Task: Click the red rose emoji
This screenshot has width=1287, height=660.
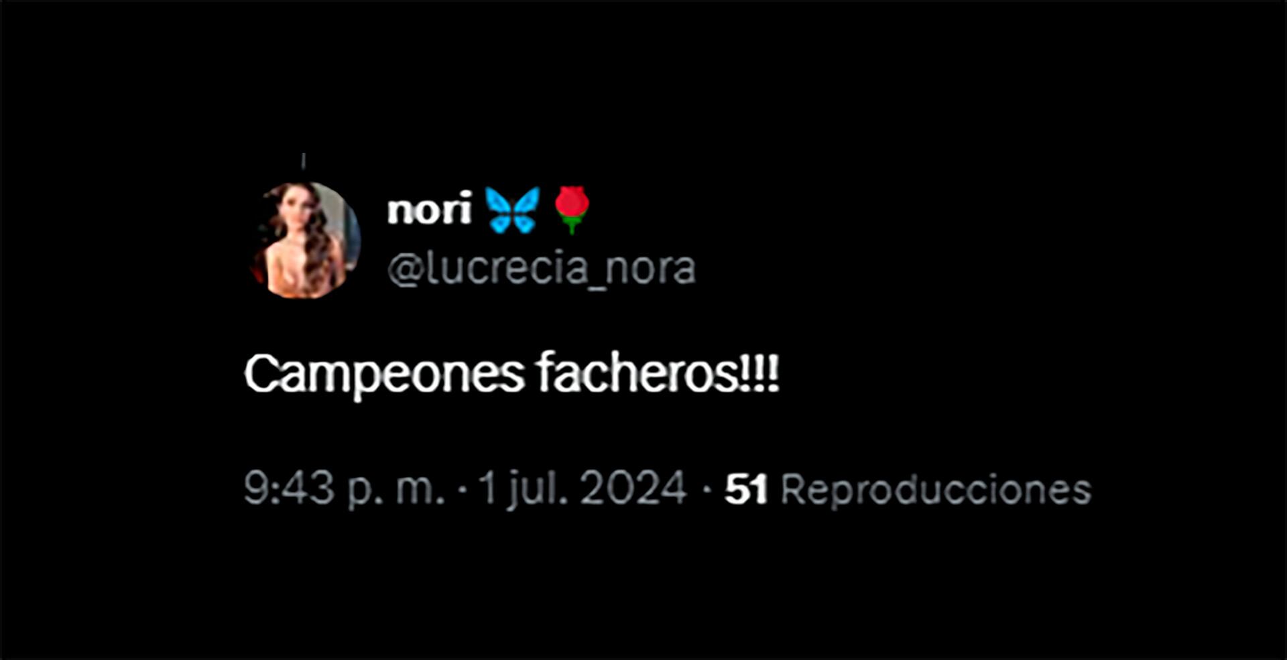Action: coord(572,210)
